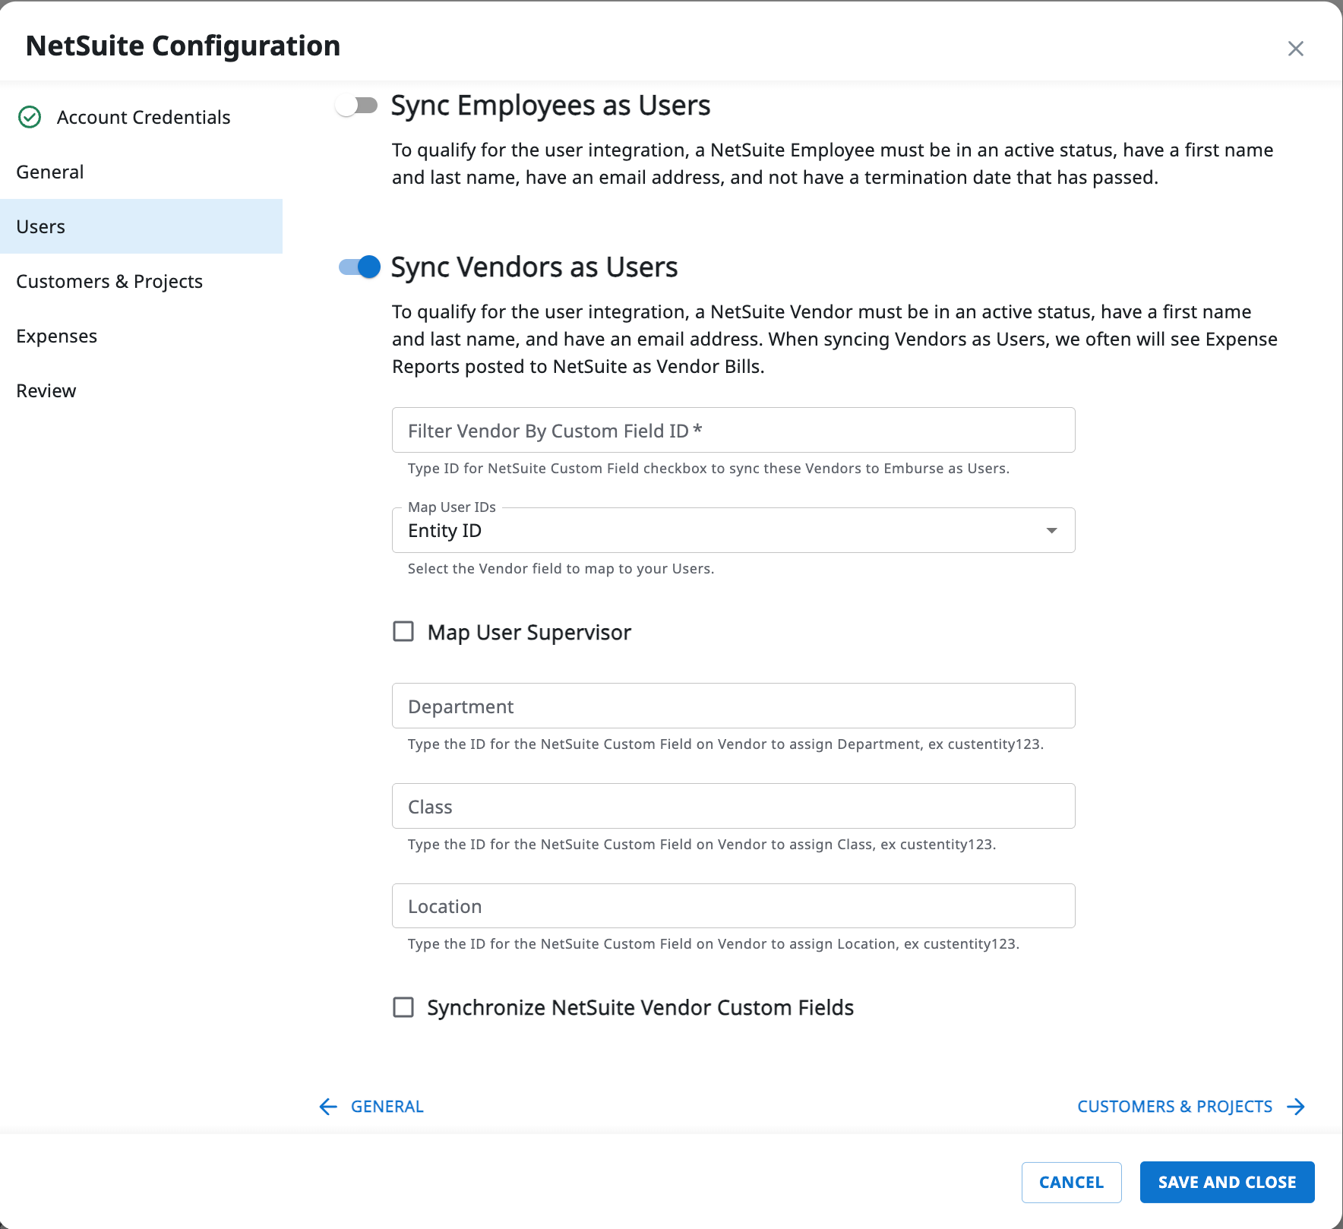Screen dimensions: 1343x1229
Task: Go to the General section
Action: [x=141, y=172]
